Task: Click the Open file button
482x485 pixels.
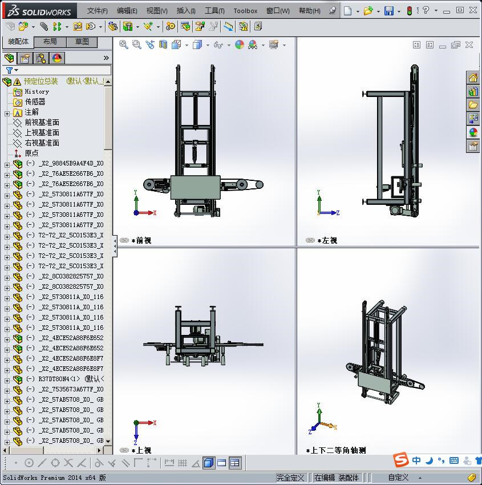Action: click(368, 11)
